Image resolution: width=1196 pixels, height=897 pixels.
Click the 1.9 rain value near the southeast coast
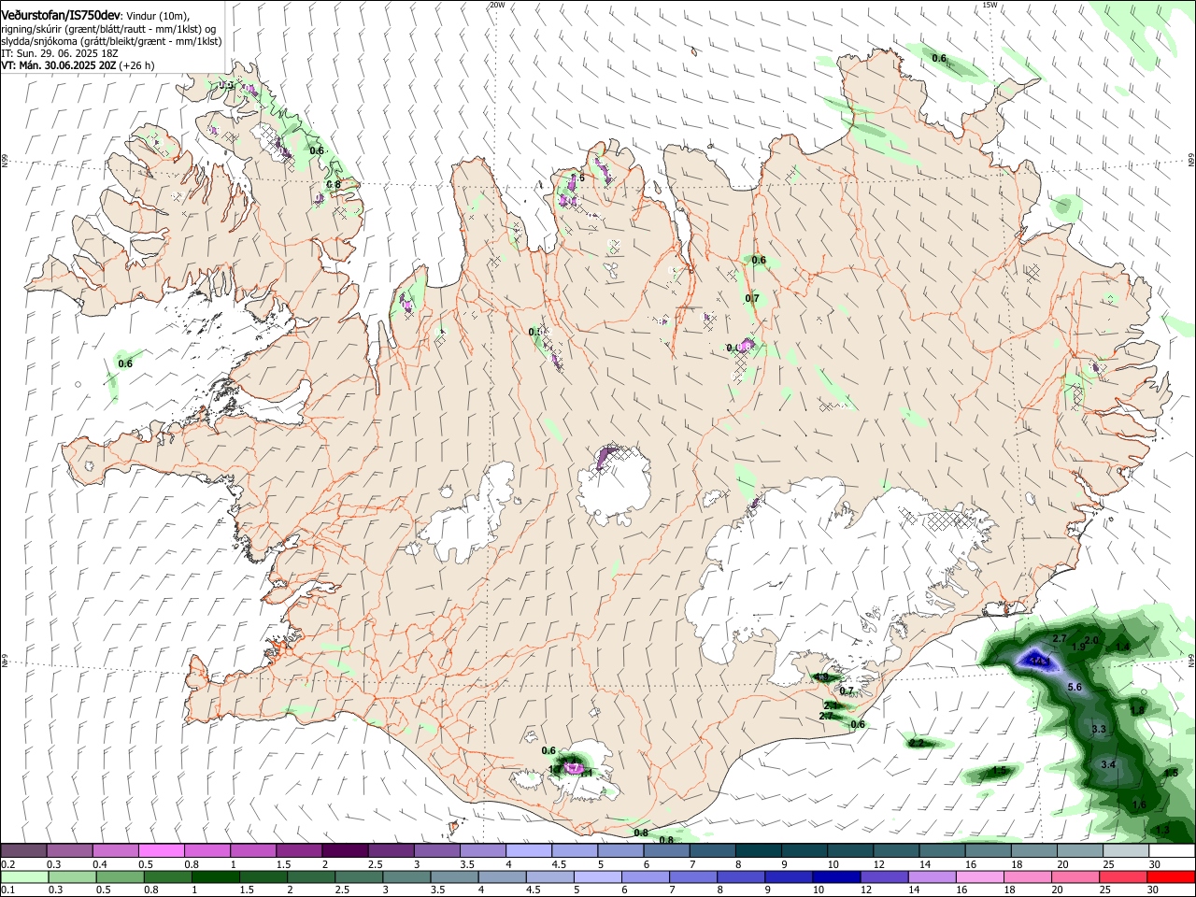point(1077,647)
